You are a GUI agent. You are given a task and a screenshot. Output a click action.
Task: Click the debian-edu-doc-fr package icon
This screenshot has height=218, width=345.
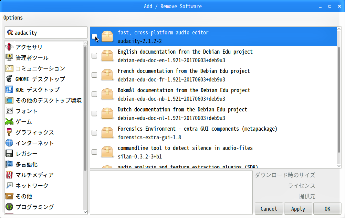[x=107, y=75]
